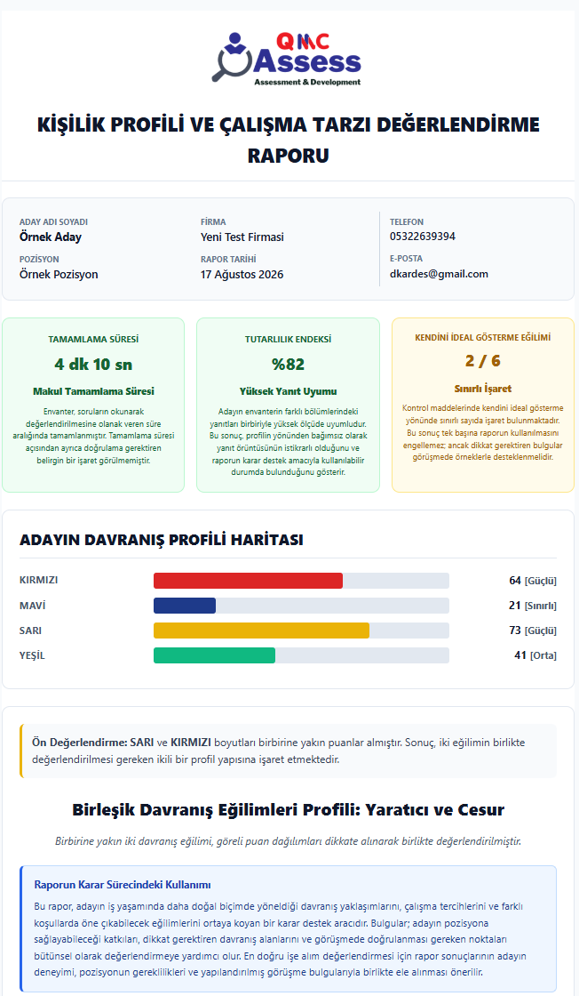Click the score '21 [Sınırlı]'

pos(533,606)
